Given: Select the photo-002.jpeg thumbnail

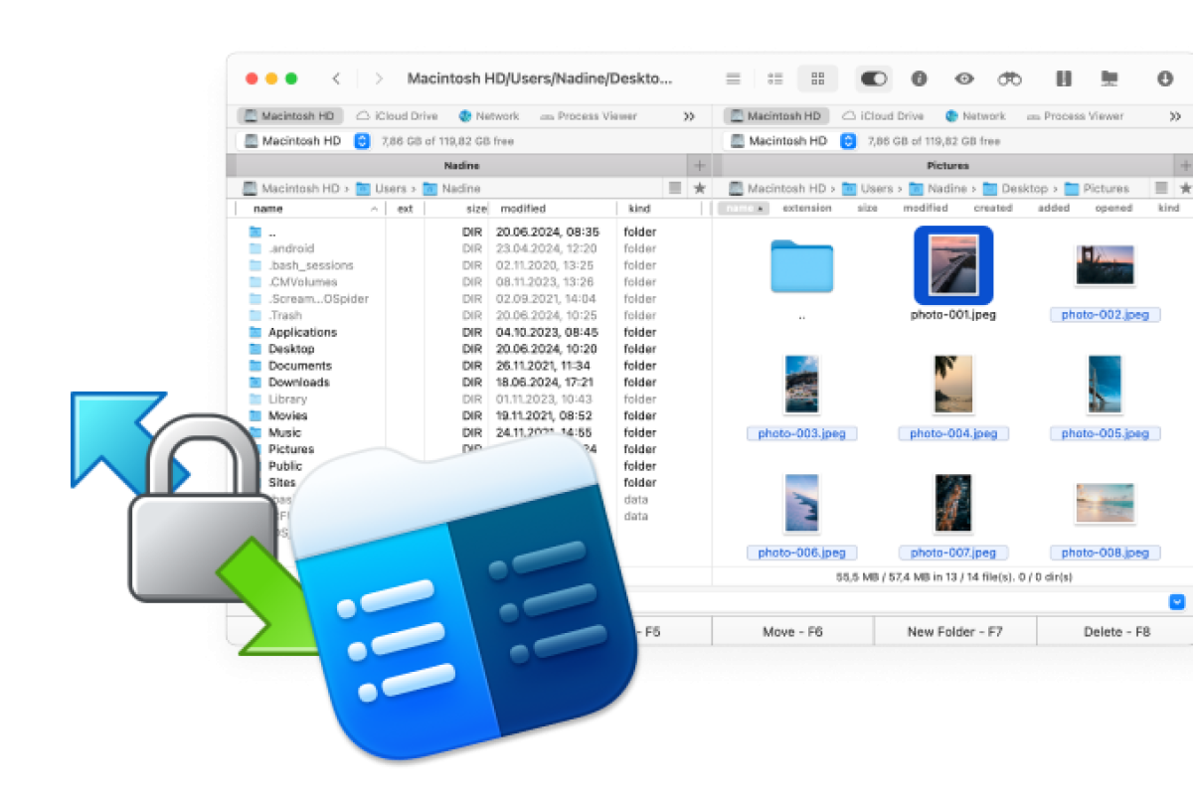Looking at the screenshot, I should pyautogui.click(x=1105, y=265).
